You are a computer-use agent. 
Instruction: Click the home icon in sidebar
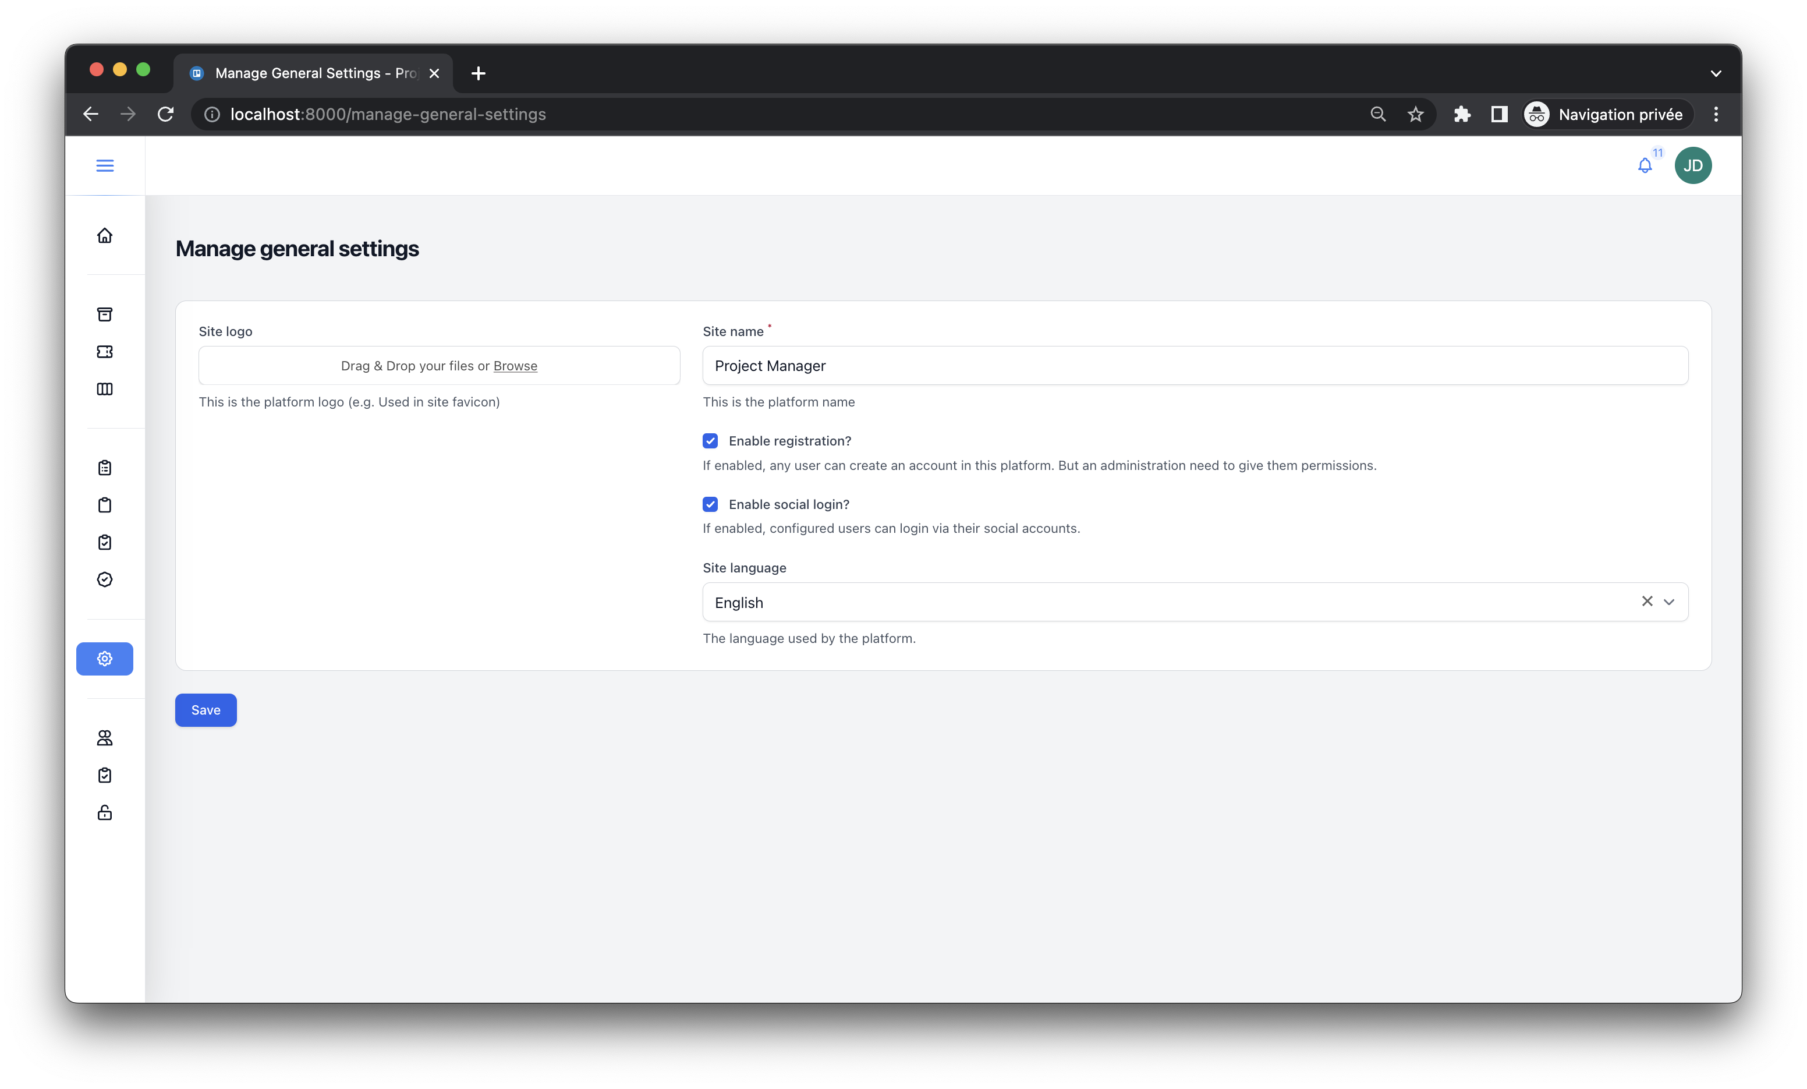point(105,235)
